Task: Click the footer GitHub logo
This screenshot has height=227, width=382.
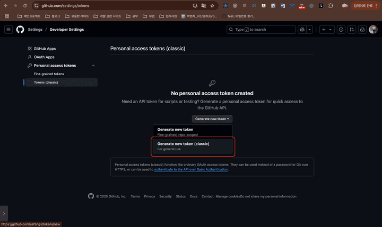Action: pos(91,196)
